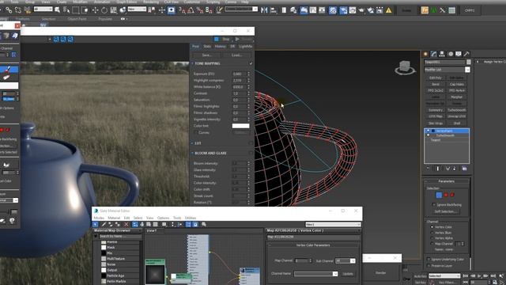Select the Link tool in main toolbar
This screenshot has height=285, width=506.
click(9, 10)
